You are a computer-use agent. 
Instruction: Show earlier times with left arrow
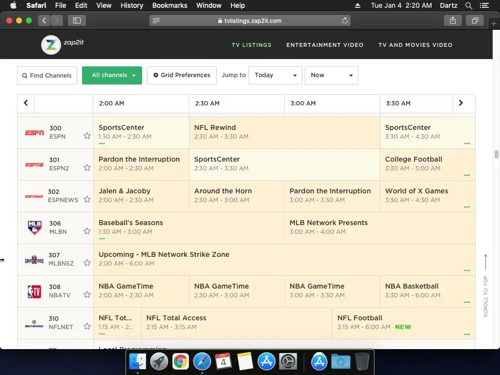26,103
